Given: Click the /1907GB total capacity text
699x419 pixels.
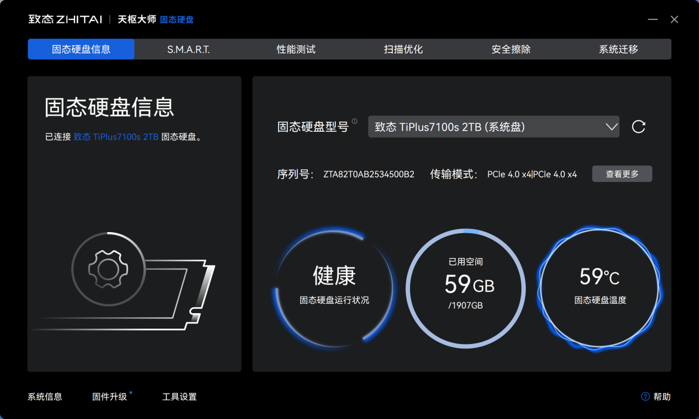Looking at the screenshot, I should [x=466, y=305].
